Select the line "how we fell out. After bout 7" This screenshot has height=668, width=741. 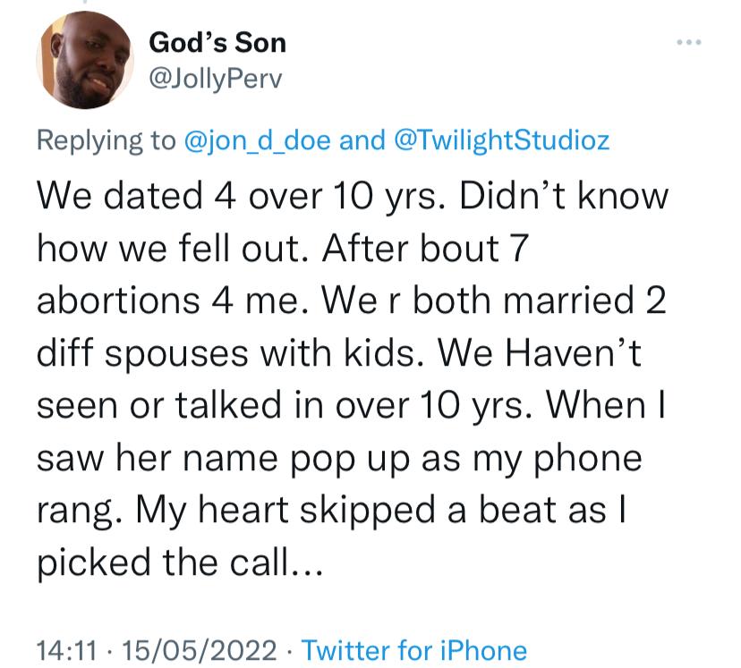(x=283, y=248)
